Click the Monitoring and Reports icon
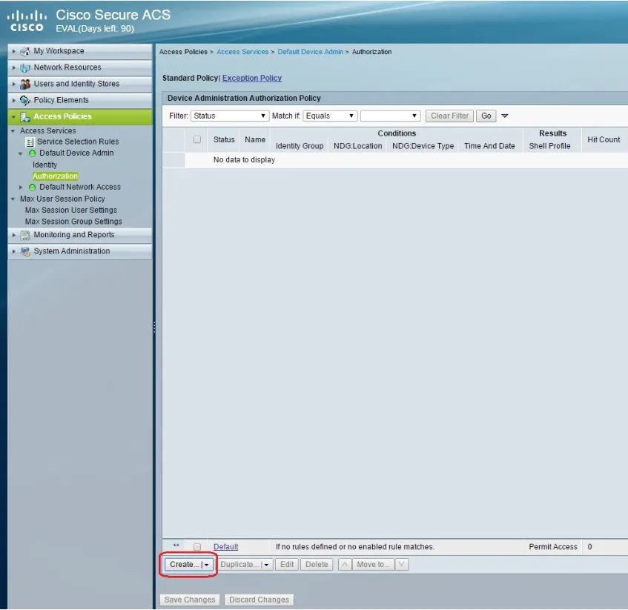This screenshot has height=610, width=628. [25, 235]
